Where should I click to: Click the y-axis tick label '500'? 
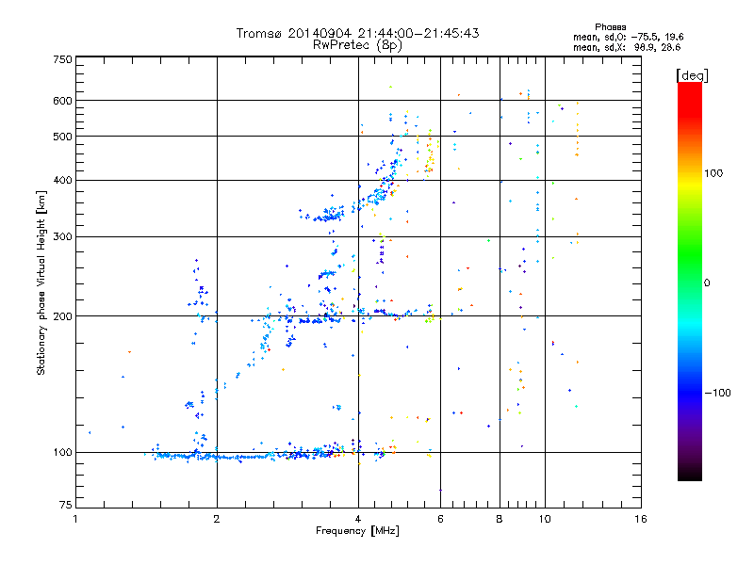(x=62, y=137)
